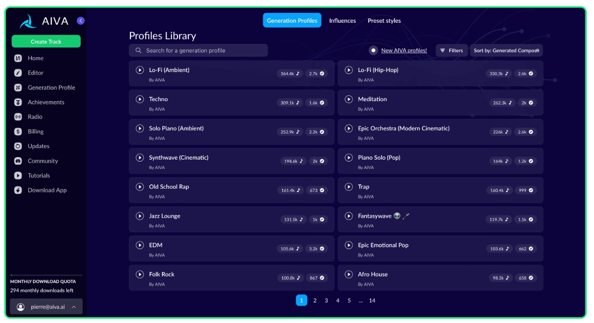
Task: Play the Old School Rap preview
Action: click(140, 187)
